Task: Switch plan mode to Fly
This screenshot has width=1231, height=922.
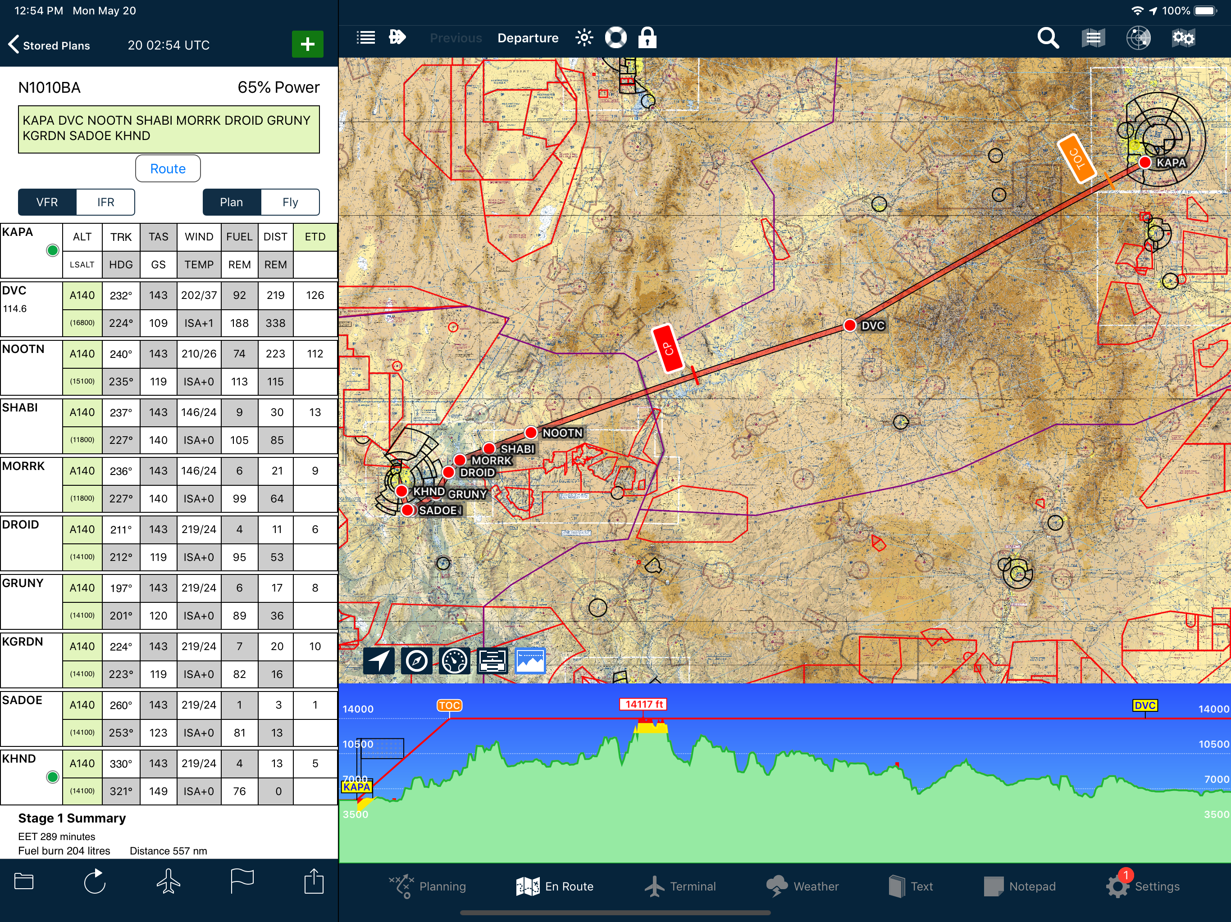Action: tap(290, 202)
